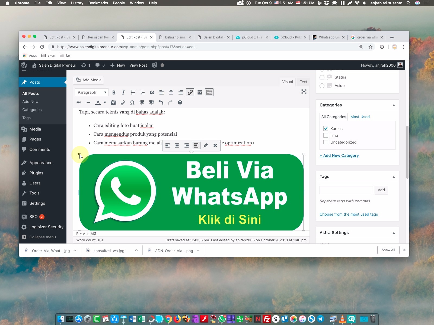Clear formatting with eraser icon
This screenshot has height=325, width=434.
pyautogui.click(x=123, y=102)
